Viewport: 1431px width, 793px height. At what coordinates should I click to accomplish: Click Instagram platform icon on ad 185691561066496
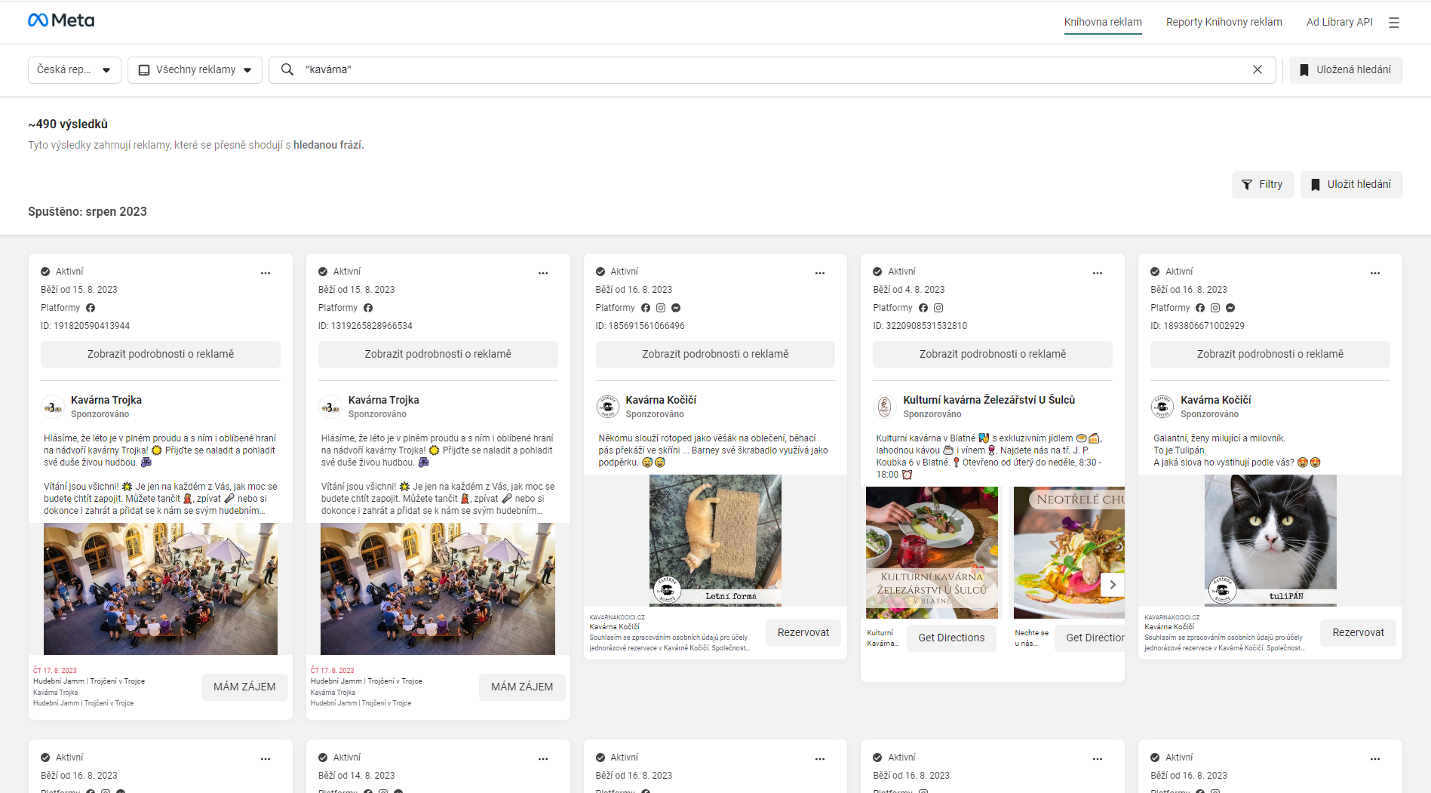pyautogui.click(x=661, y=308)
